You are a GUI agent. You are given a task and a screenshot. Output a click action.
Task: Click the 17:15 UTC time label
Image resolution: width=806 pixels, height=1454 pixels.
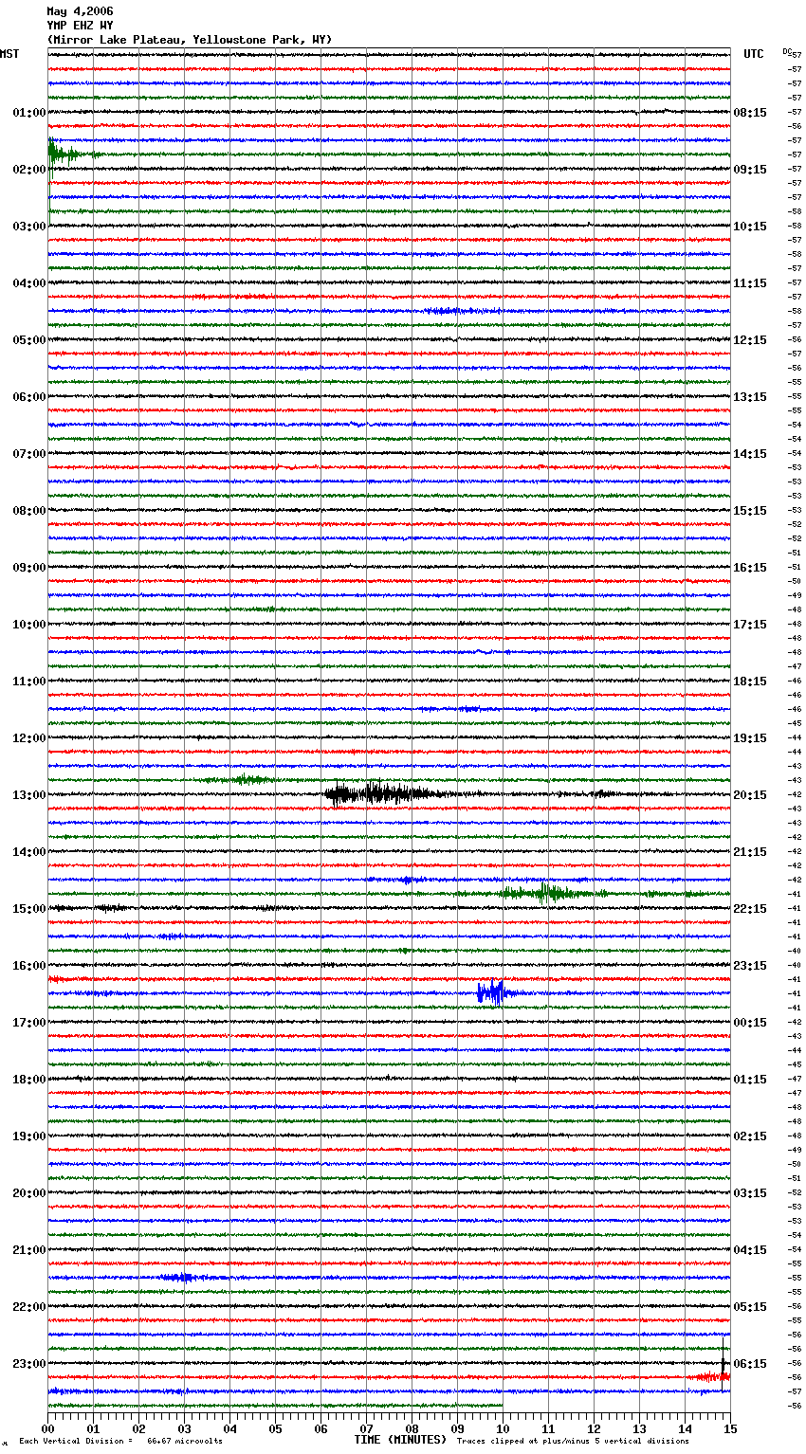point(750,625)
